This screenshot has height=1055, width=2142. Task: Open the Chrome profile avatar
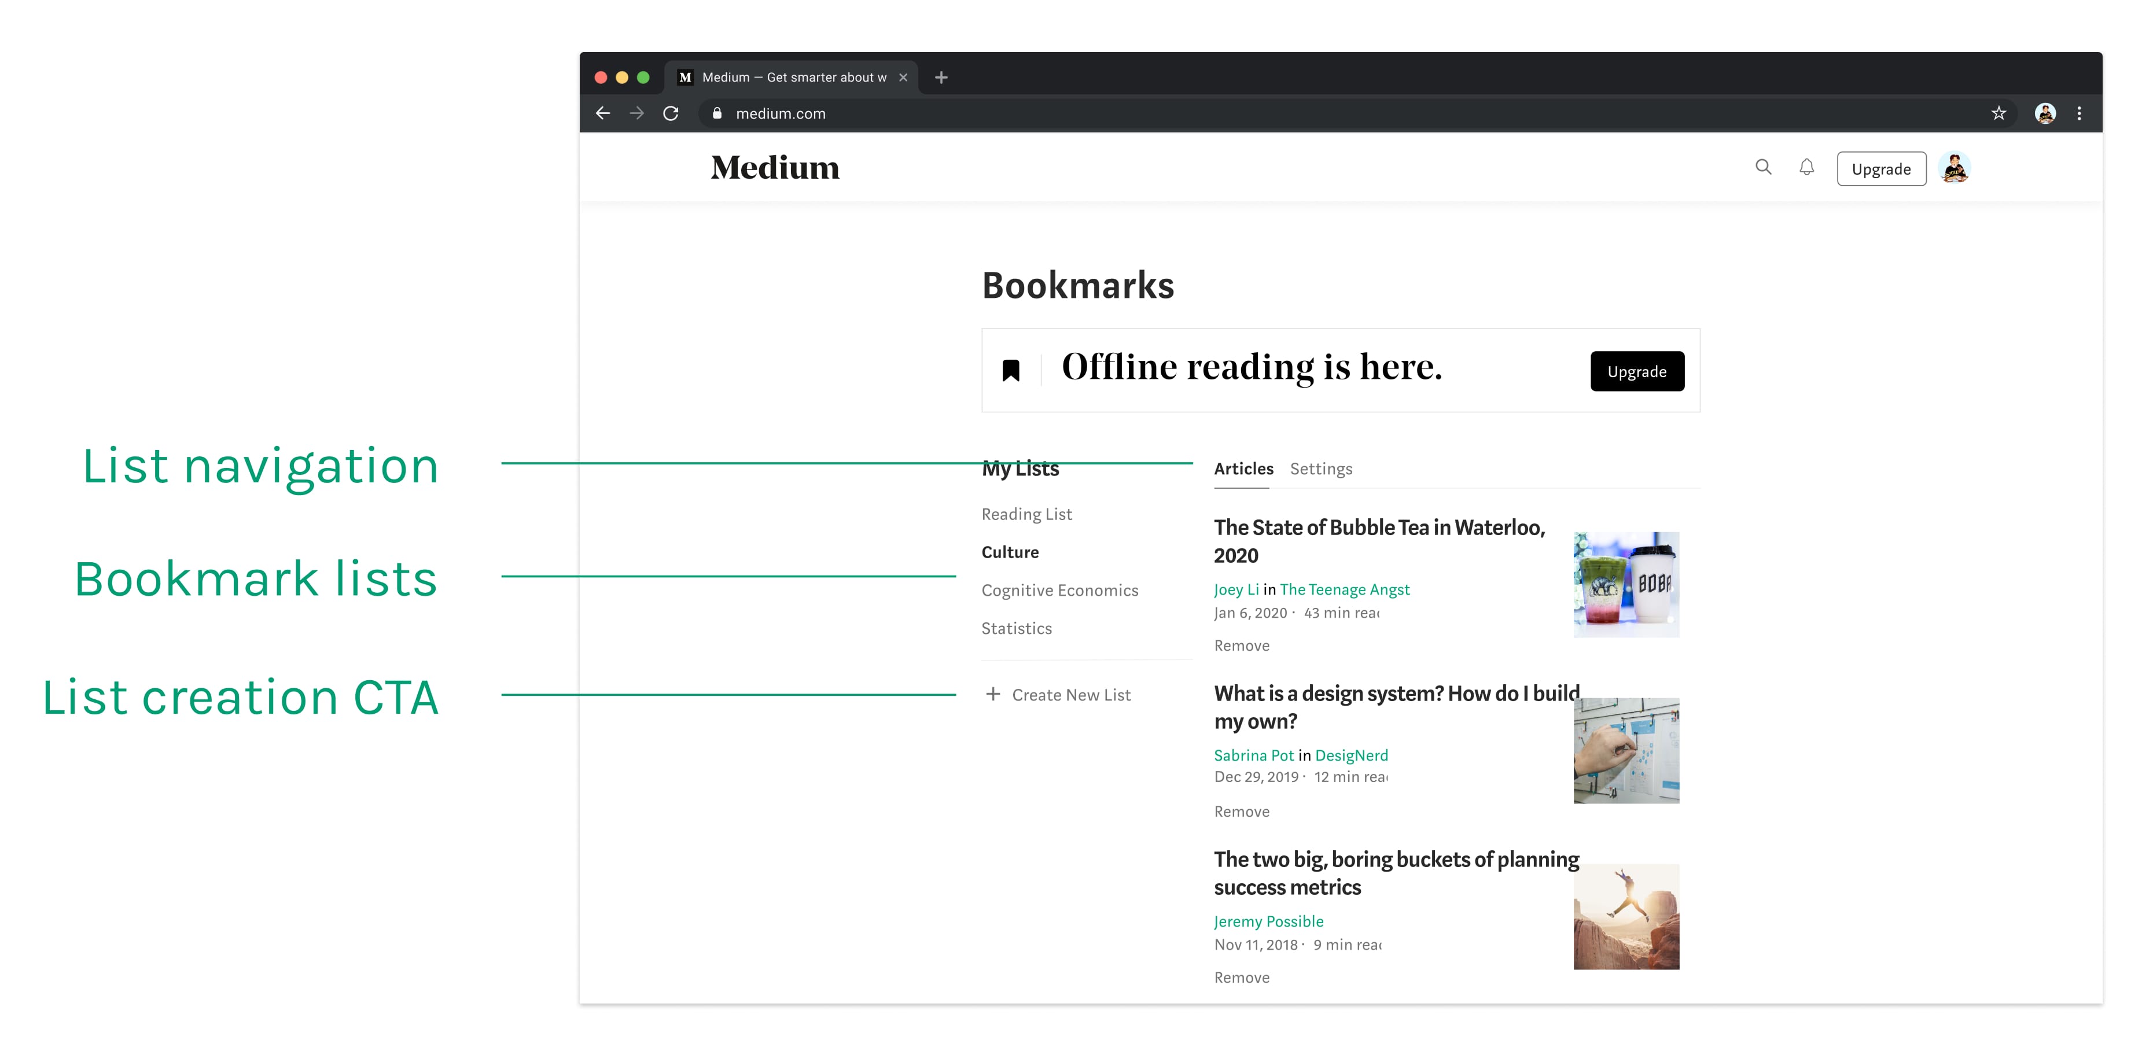pos(2045,113)
